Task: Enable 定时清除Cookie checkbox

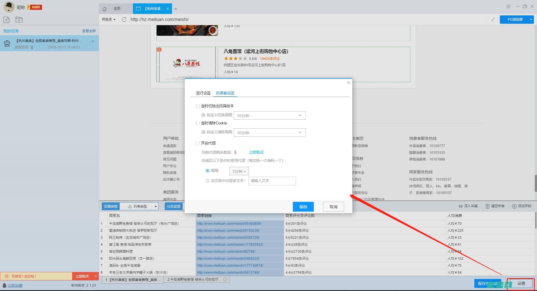Action: coord(198,123)
